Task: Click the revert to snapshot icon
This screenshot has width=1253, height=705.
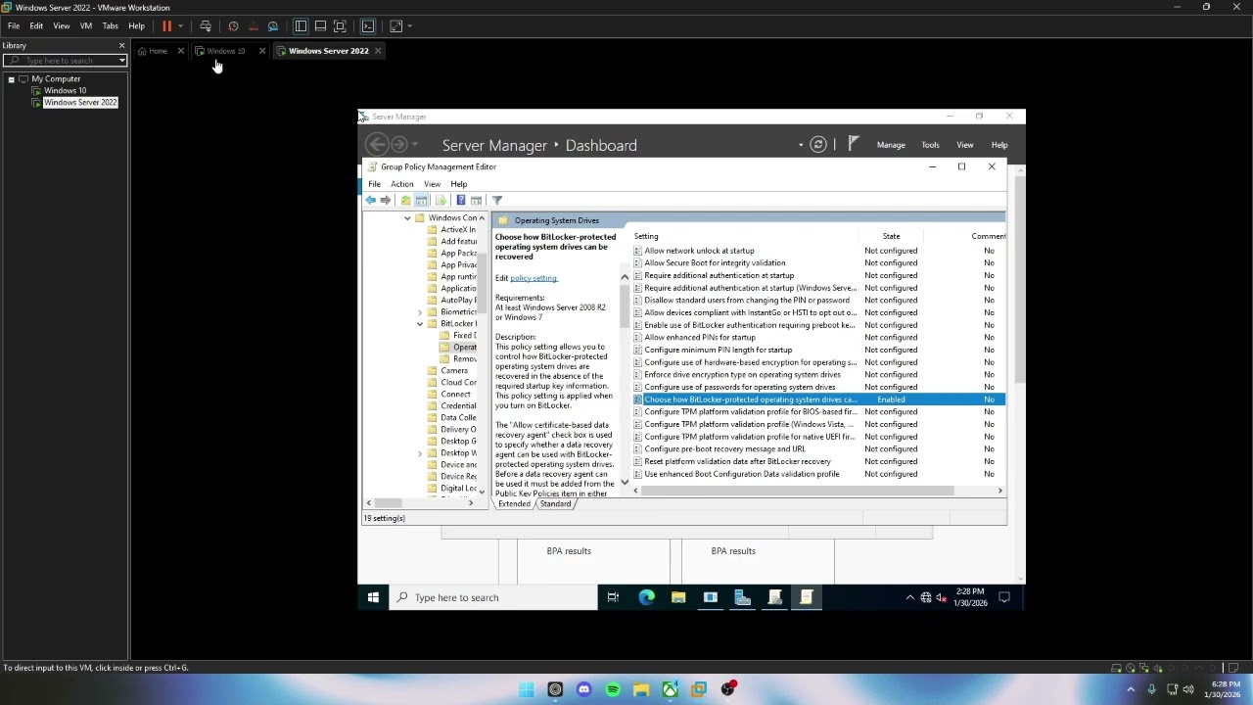Action: [x=254, y=26]
